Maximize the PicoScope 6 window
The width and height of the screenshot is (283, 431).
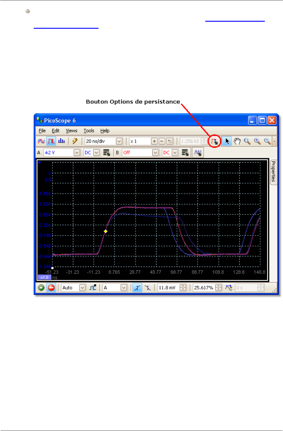pyautogui.click(x=262, y=120)
